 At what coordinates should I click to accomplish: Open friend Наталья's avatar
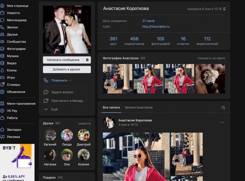coord(50,155)
